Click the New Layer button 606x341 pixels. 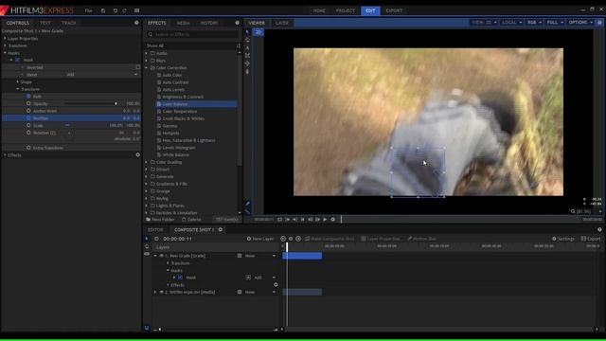260,239
